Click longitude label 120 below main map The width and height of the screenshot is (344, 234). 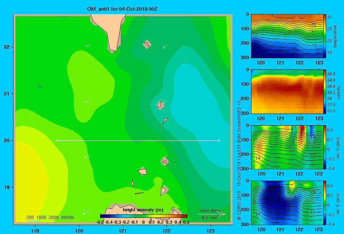79,231
